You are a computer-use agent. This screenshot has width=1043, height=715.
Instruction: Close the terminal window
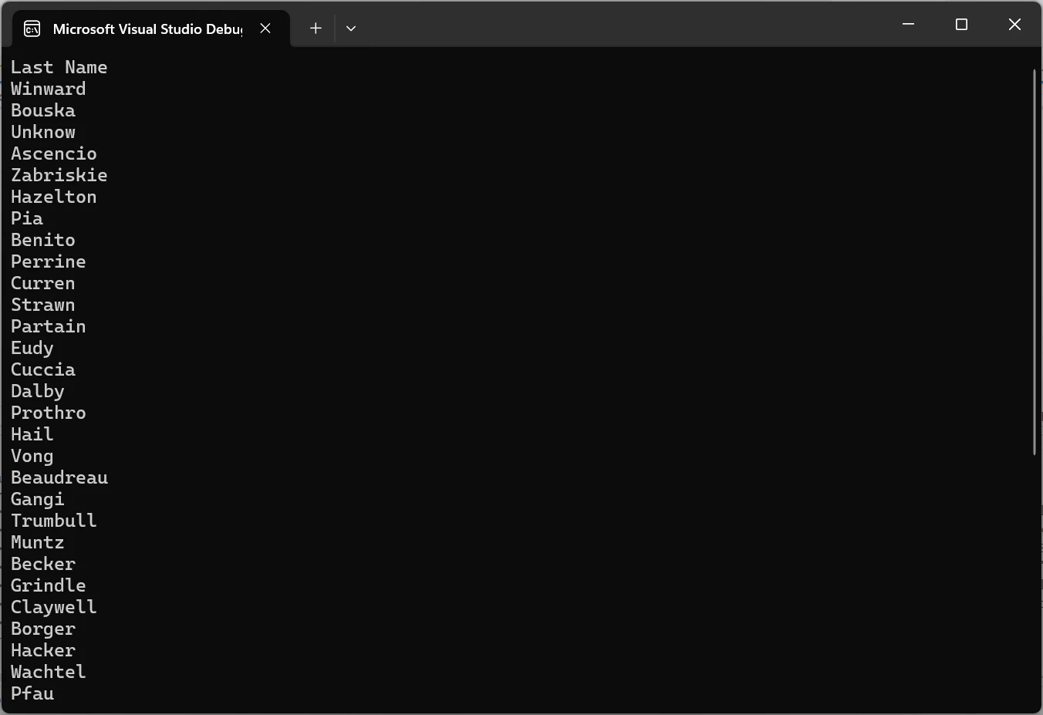click(x=1014, y=25)
